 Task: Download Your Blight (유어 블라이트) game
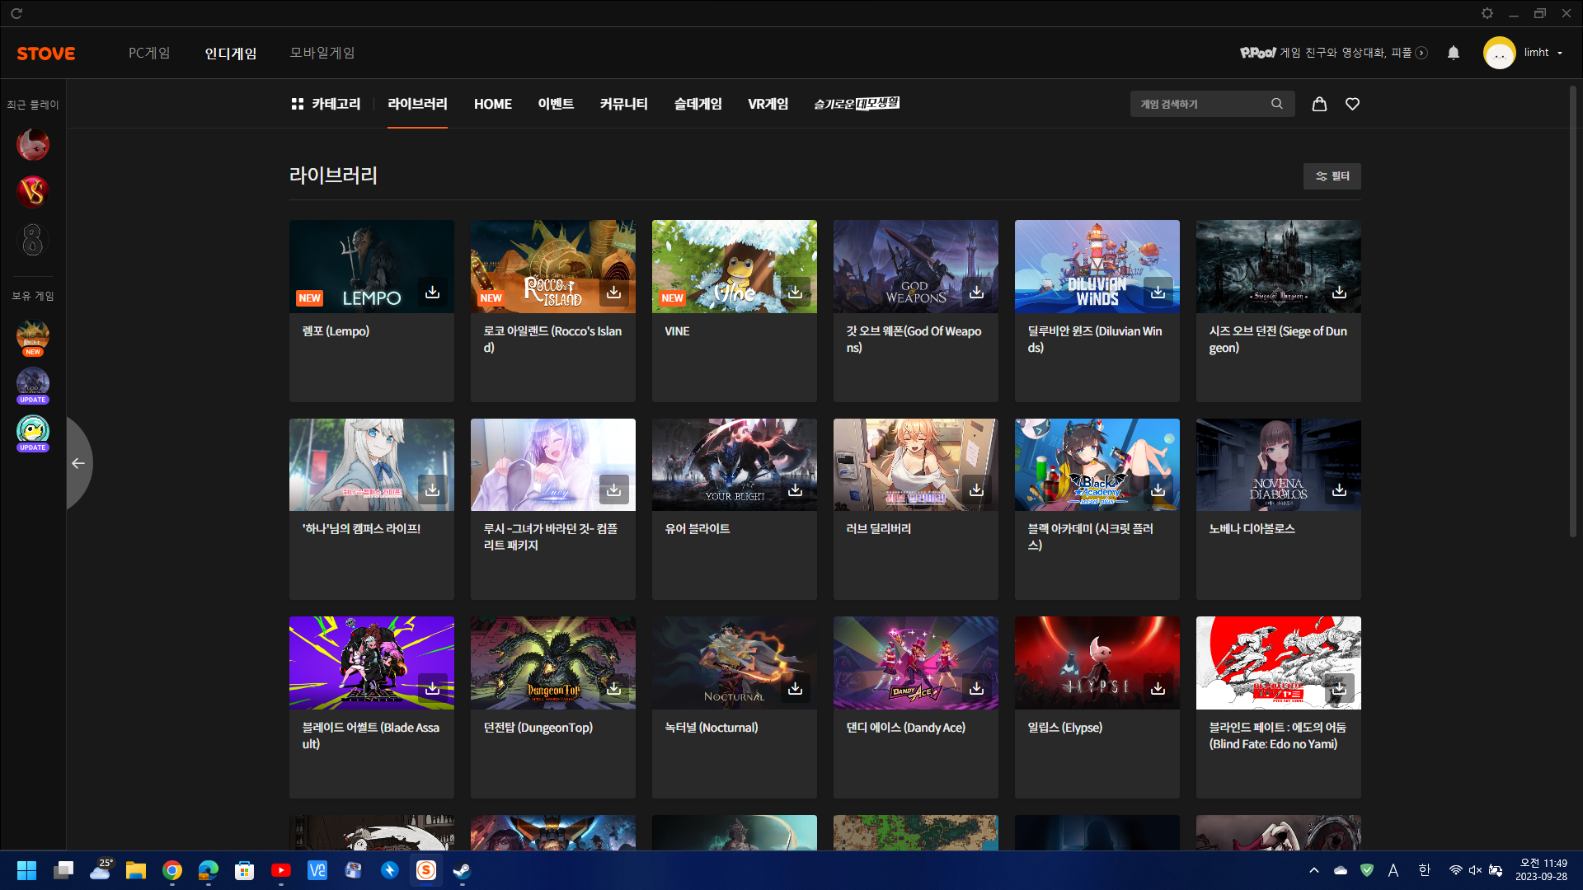coord(795,489)
